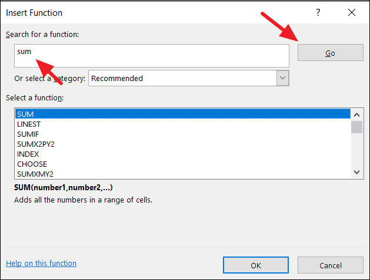Select the SUMX2PY2 function entry

183,144
